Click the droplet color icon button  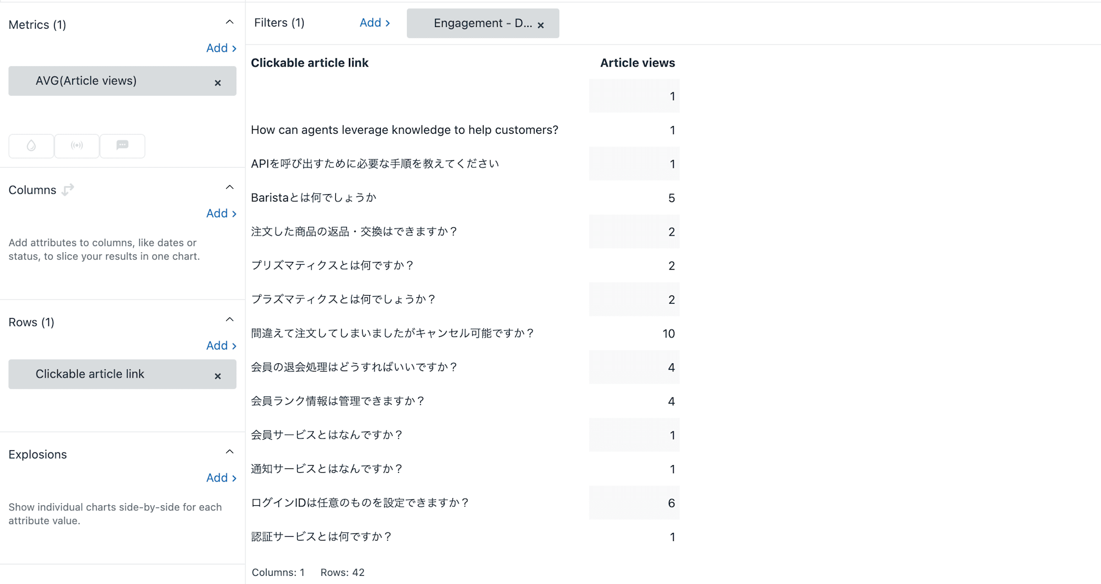click(31, 146)
